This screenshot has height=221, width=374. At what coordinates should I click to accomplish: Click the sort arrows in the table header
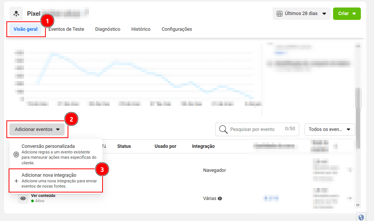tap(104, 146)
